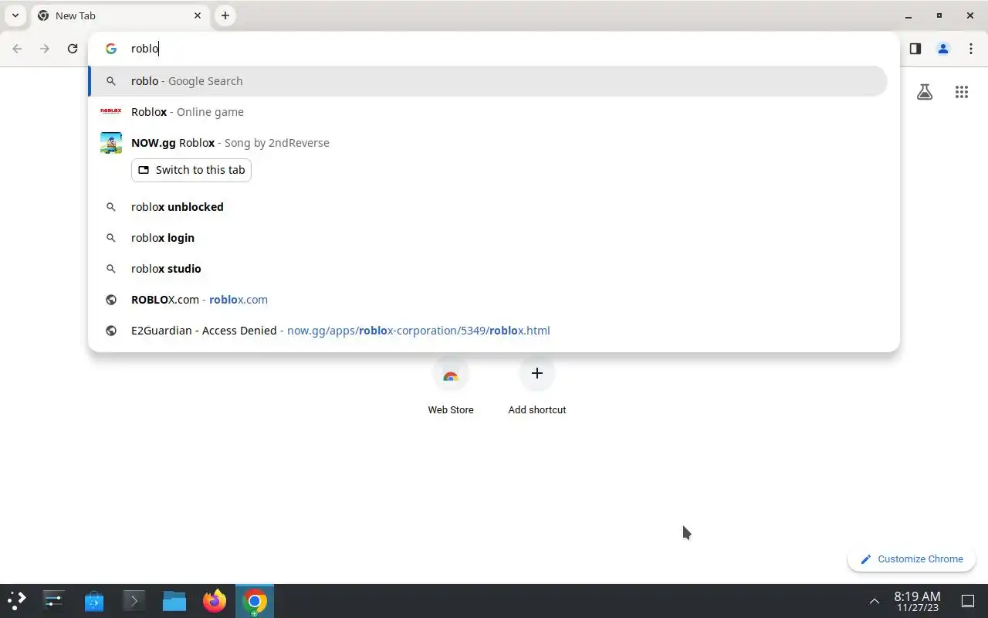Expand the system tray hidden icons arrow
This screenshot has height=618, width=988.
click(x=875, y=601)
